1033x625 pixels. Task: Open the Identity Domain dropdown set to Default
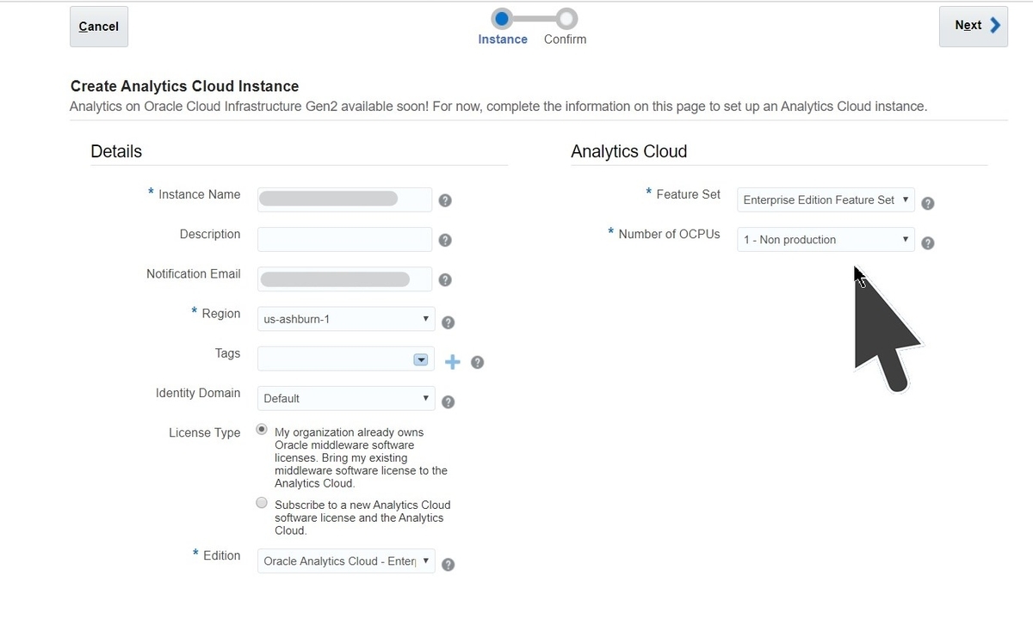346,398
